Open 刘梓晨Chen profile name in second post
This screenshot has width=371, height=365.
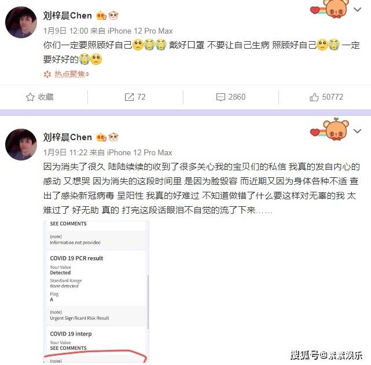[x=68, y=137]
